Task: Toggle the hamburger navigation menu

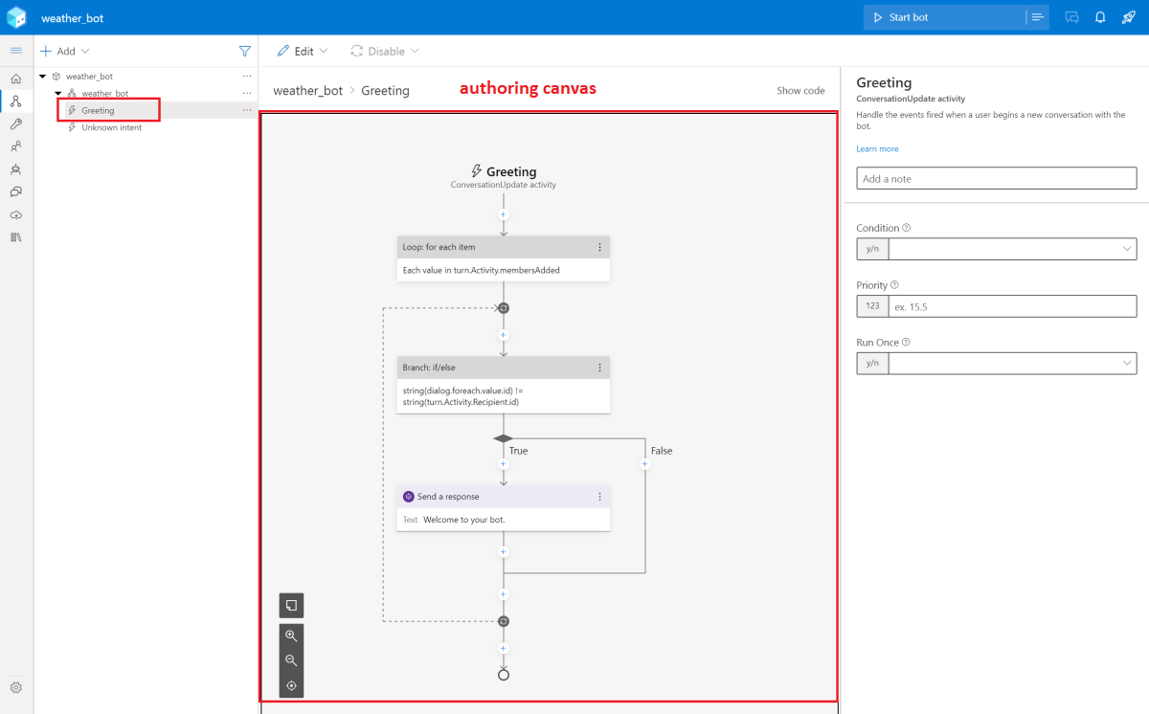Action: [16, 51]
